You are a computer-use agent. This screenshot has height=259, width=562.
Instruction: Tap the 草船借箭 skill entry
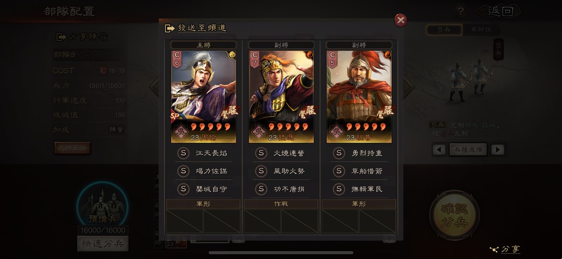(x=359, y=171)
